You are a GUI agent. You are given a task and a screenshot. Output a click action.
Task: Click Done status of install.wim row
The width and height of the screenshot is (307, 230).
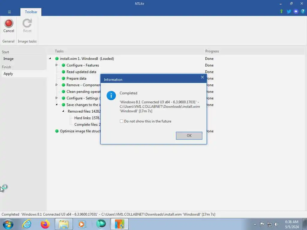[x=209, y=58]
